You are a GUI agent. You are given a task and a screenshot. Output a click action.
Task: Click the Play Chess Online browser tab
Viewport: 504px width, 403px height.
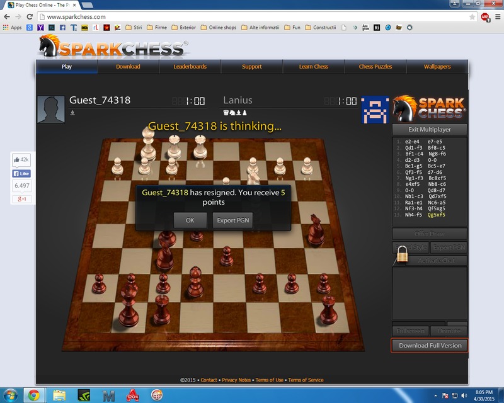point(42,5)
